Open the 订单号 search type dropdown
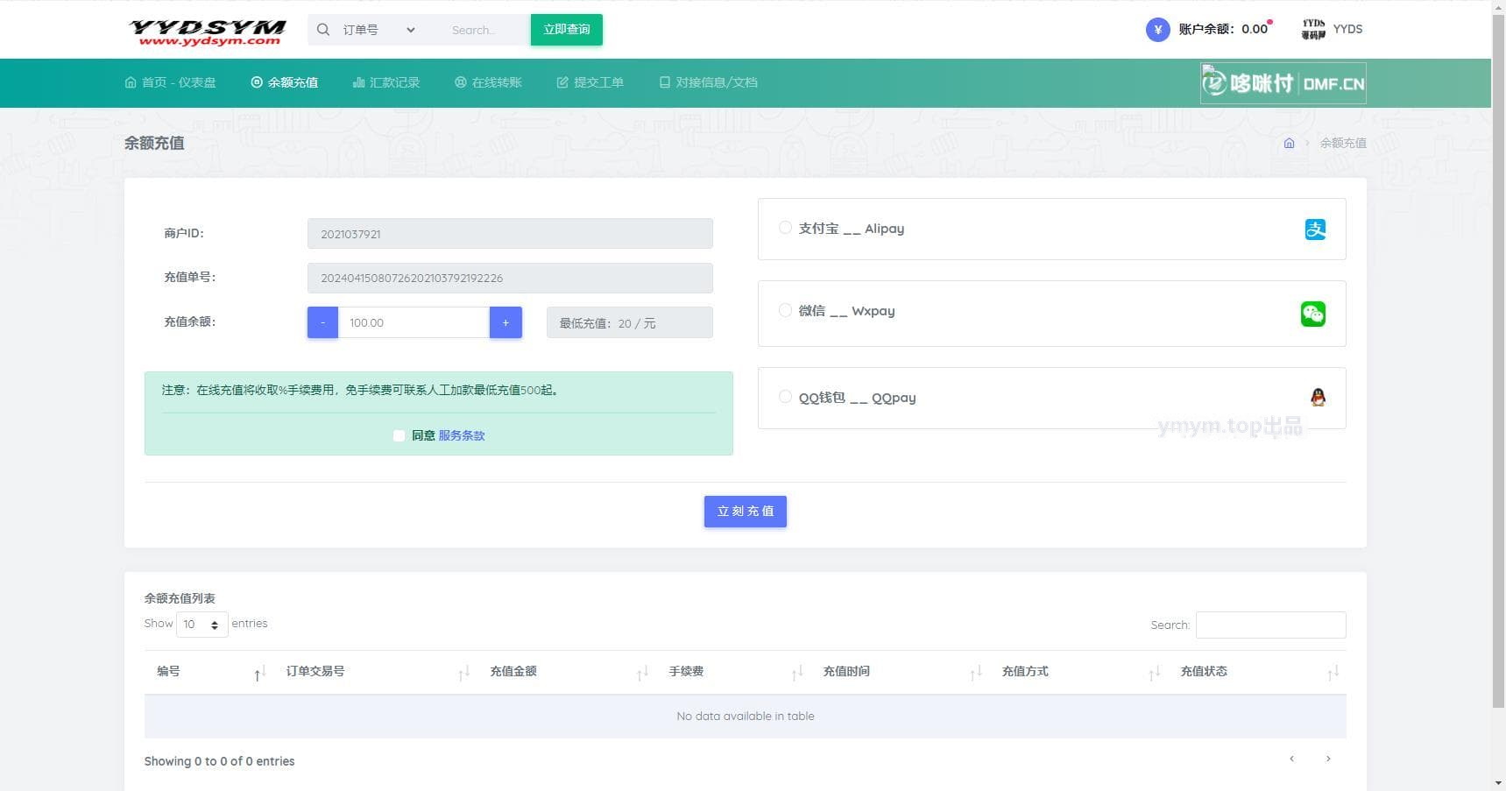The height and width of the screenshot is (791, 1506). tap(378, 30)
